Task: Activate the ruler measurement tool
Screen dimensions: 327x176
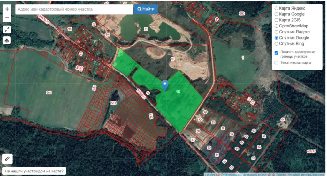Action: (7, 159)
